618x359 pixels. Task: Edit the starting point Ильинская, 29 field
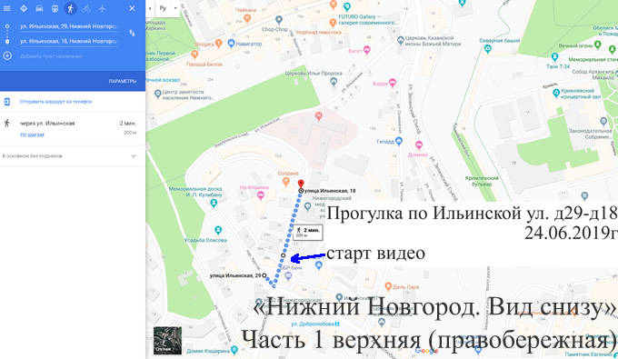tap(69, 26)
